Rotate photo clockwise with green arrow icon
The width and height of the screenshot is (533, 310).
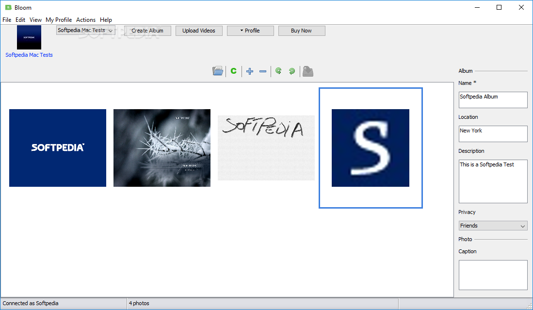[291, 71]
